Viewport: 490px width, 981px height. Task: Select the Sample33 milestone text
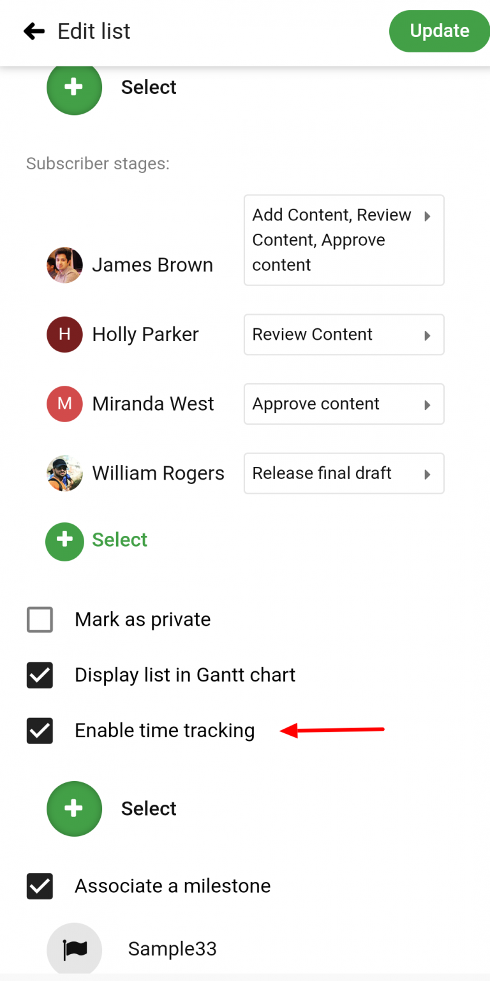pos(172,949)
